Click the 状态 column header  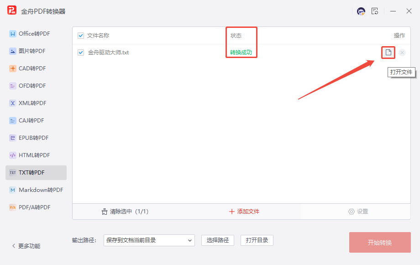(x=236, y=36)
